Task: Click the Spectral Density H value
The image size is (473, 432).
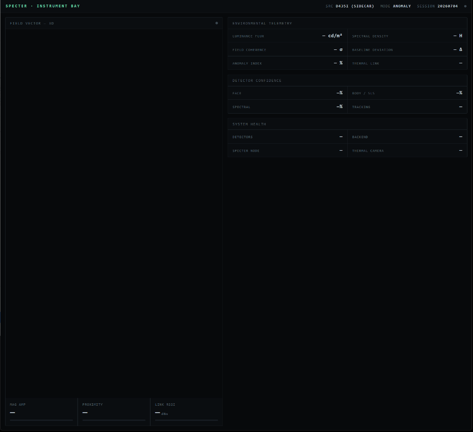Action: point(458,36)
